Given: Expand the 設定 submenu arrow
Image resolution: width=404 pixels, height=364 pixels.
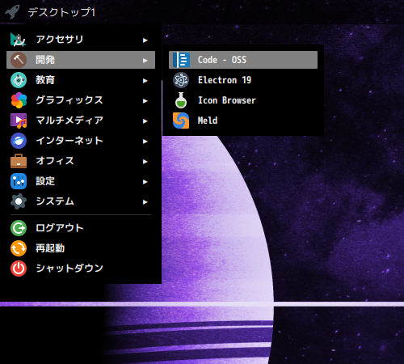Looking at the screenshot, I should [x=145, y=182].
